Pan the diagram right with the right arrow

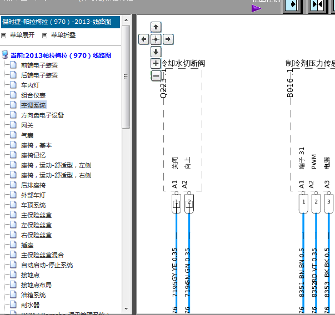pyautogui.click(x=168, y=39)
